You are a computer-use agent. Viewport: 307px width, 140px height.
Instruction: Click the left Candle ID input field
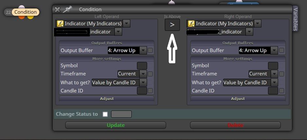tap(142, 91)
